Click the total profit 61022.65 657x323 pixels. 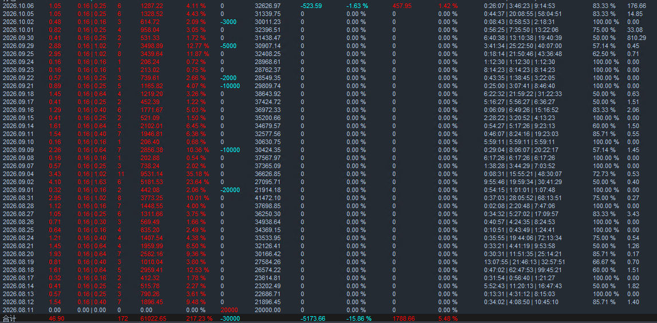pyautogui.click(x=154, y=318)
